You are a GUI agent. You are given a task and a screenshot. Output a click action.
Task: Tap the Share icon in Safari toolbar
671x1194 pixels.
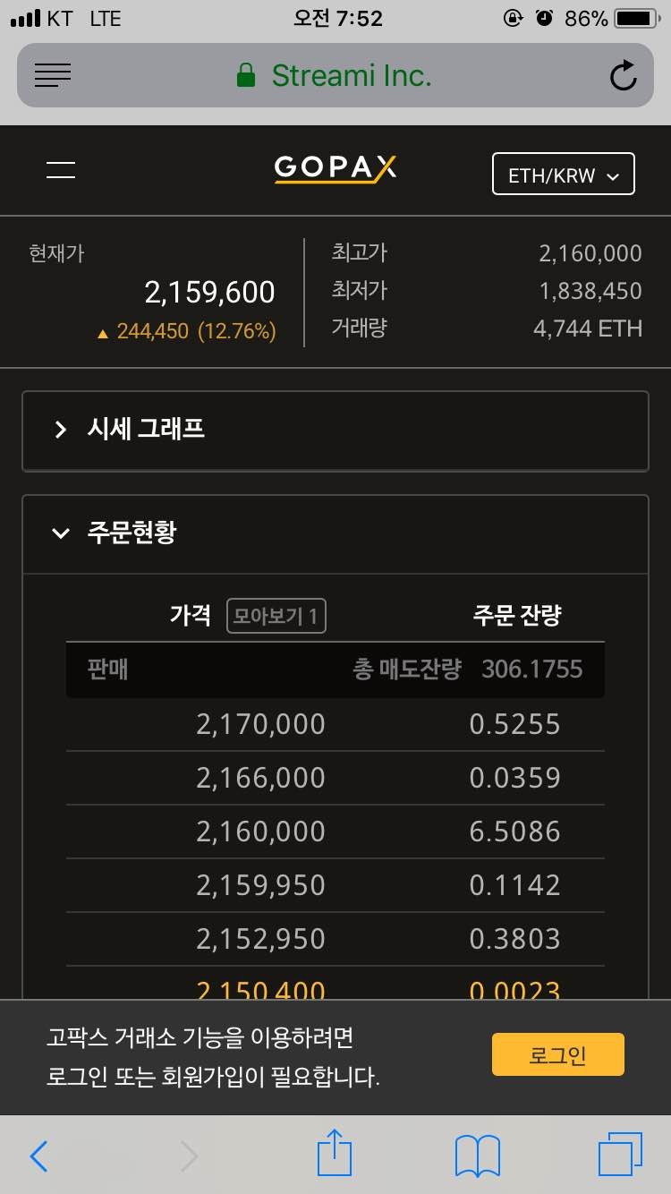click(335, 1155)
